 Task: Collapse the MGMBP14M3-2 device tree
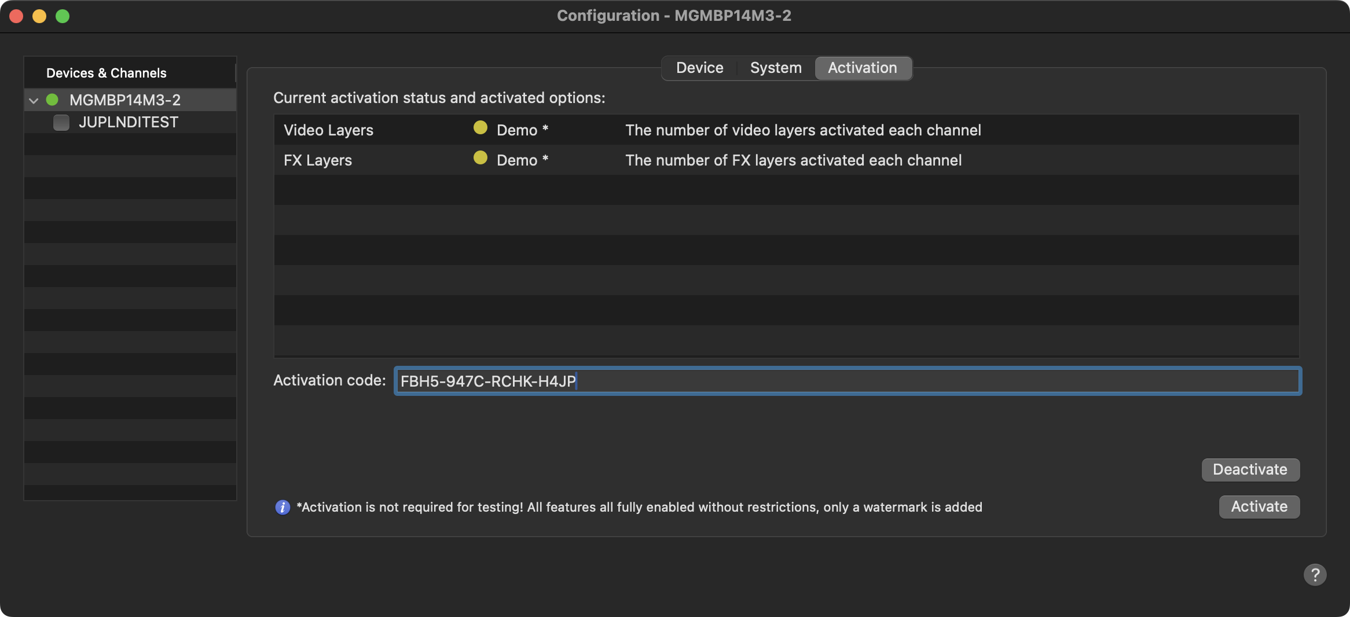[x=34, y=101]
